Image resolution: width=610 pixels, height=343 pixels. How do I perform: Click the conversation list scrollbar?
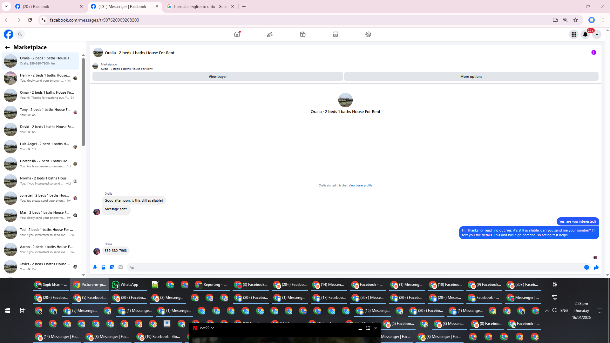coord(83,102)
